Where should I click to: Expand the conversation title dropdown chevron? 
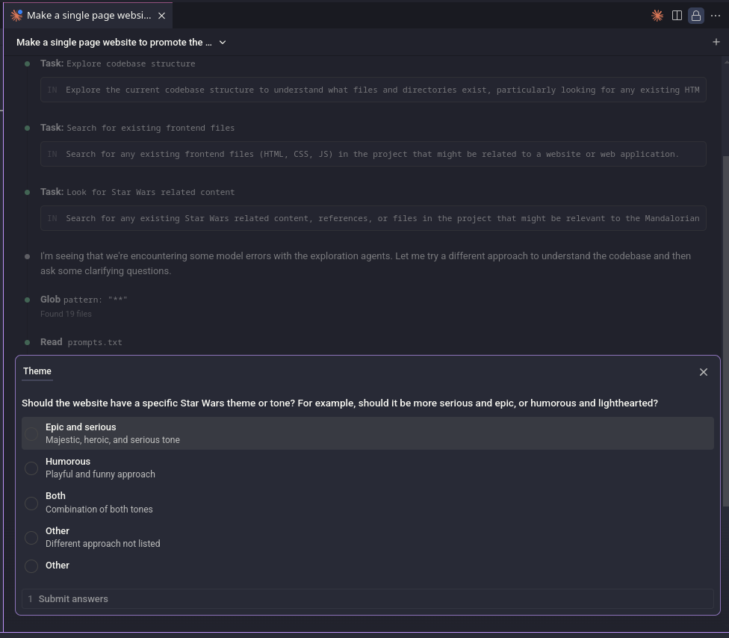(x=222, y=43)
